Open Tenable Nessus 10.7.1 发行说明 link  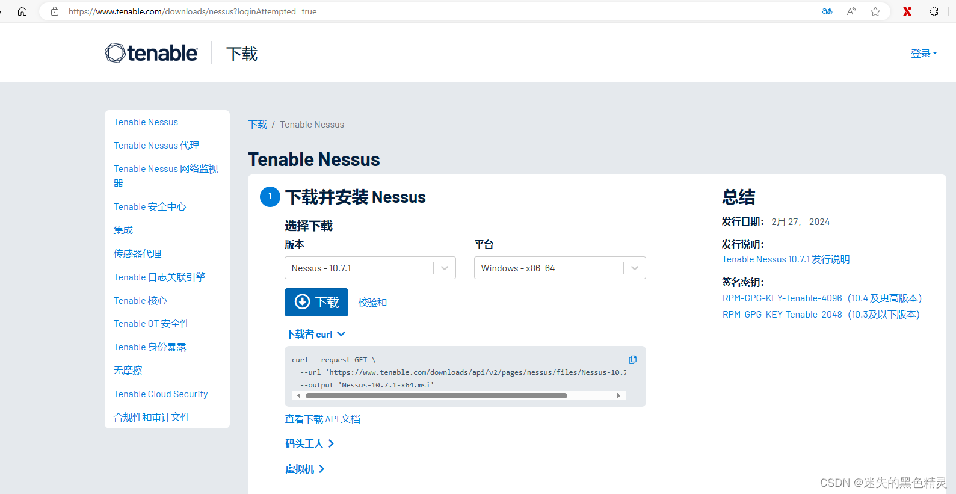pyautogui.click(x=786, y=259)
